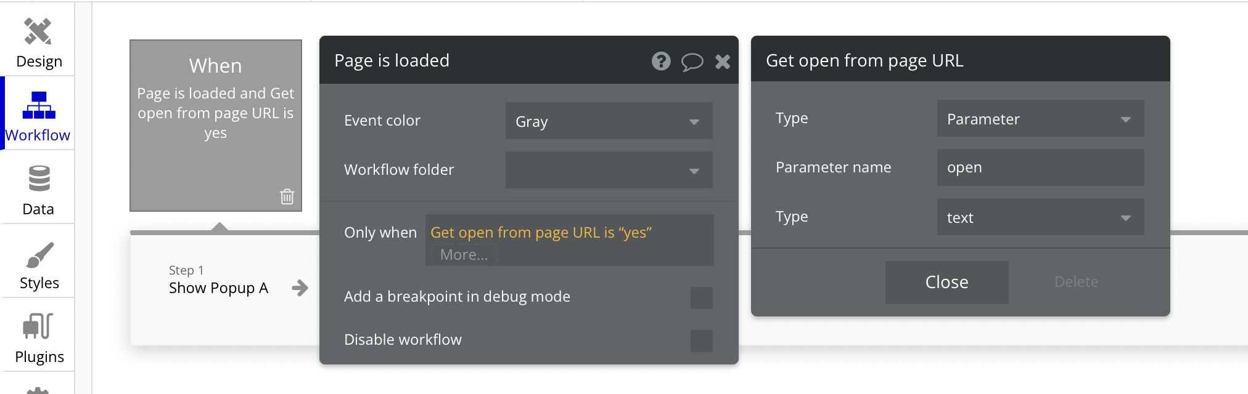Edit the Only when condition expression
Image resolution: width=1248 pixels, height=394 pixels.
click(x=541, y=232)
